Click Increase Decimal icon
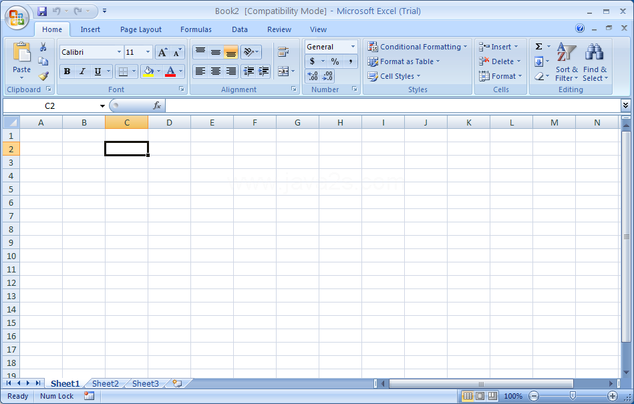The width and height of the screenshot is (634, 404). [313, 75]
